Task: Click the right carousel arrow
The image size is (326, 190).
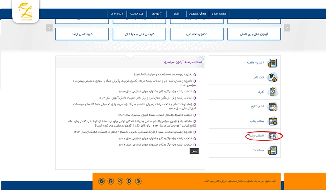Action: coord(287,28)
